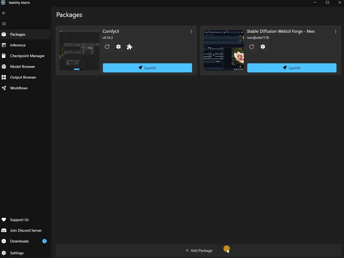Click the Packages box icon in sidebar
344x258 pixels.
pos(4,35)
